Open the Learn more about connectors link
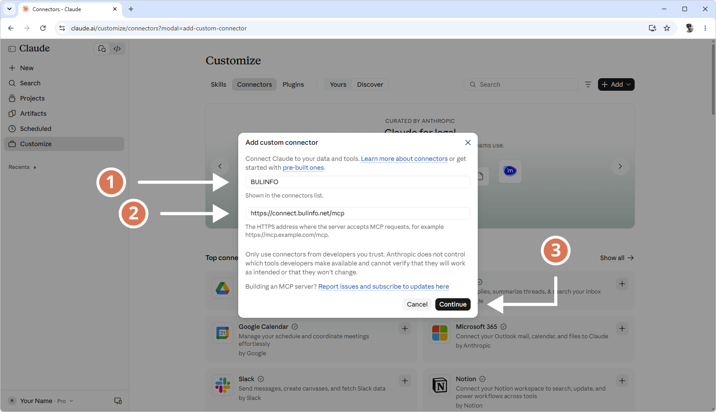This screenshot has height=412, width=716. pyautogui.click(x=404, y=159)
